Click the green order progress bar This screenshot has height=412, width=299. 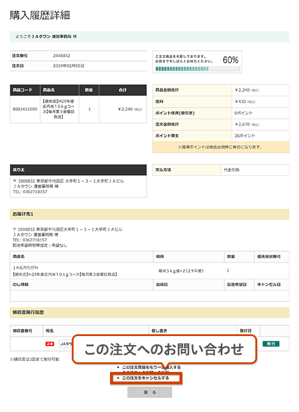point(197,69)
